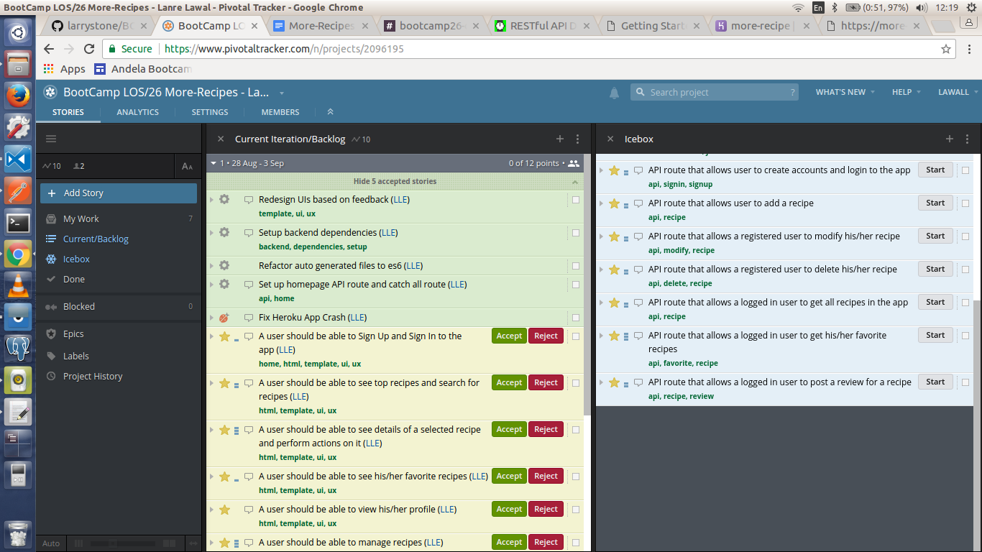Click the team icon in the iteration header

pyautogui.click(x=573, y=163)
